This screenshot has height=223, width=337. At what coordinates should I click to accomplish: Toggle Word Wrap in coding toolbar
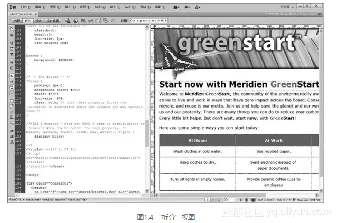pos(12,88)
